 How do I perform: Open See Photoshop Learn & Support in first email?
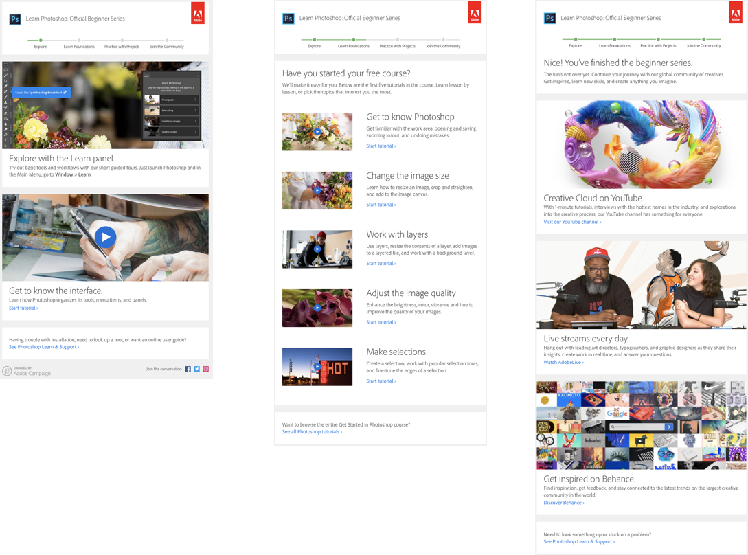44,347
